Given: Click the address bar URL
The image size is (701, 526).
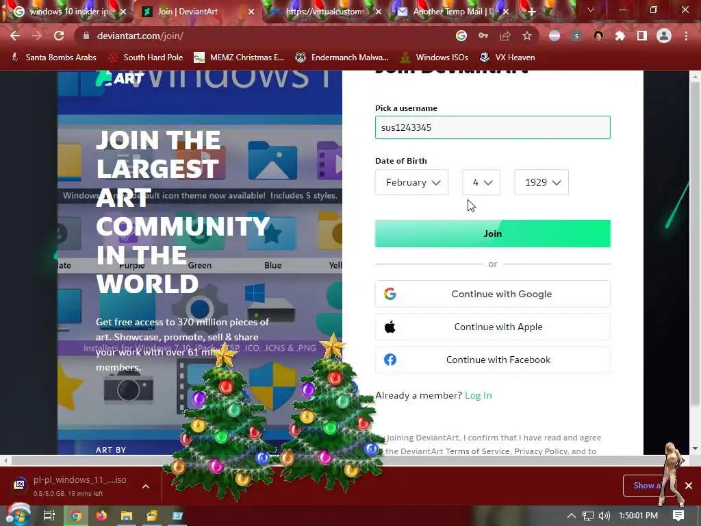Looking at the screenshot, I should pyautogui.click(x=140, y=36).
